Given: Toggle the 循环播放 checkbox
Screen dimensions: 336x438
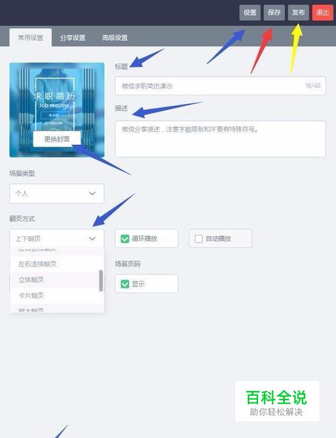Looking at the screenshot, I should pos(125,239).
